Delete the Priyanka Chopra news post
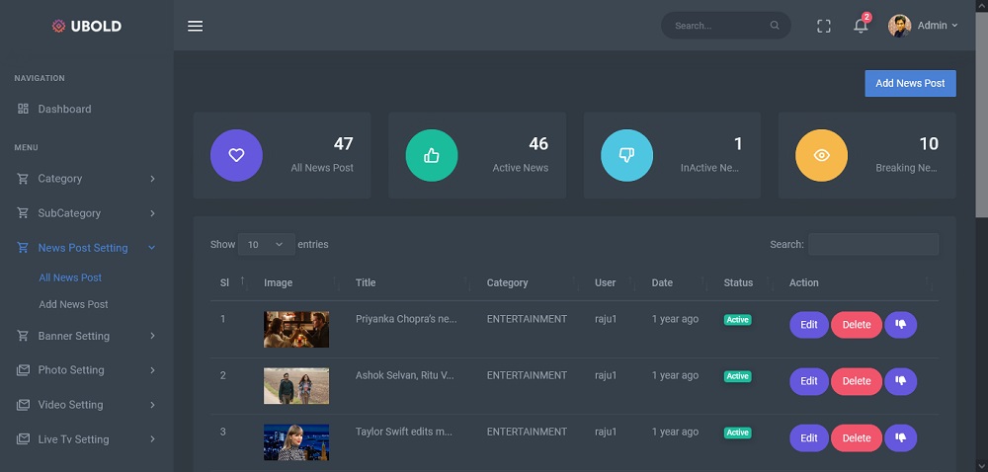The image size is (988, 472). coord(857,325)
